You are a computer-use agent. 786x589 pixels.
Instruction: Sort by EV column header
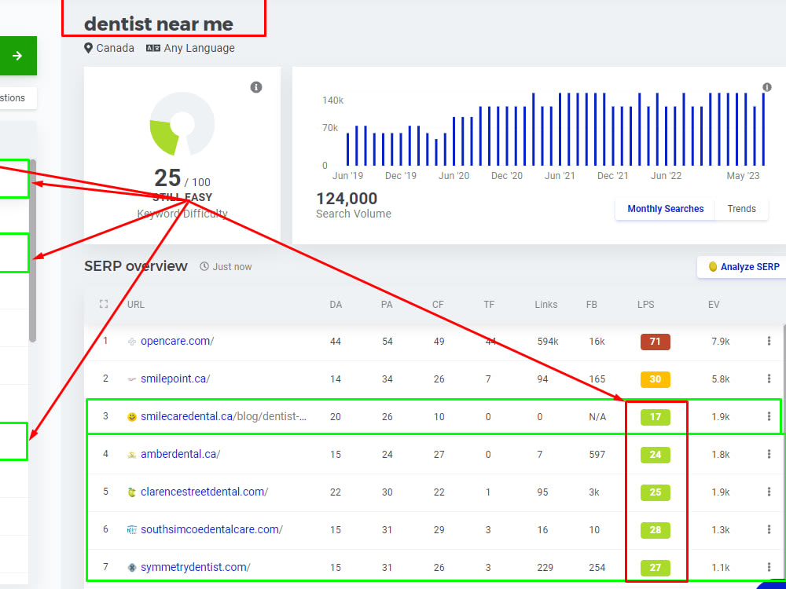tap(714, 305)
